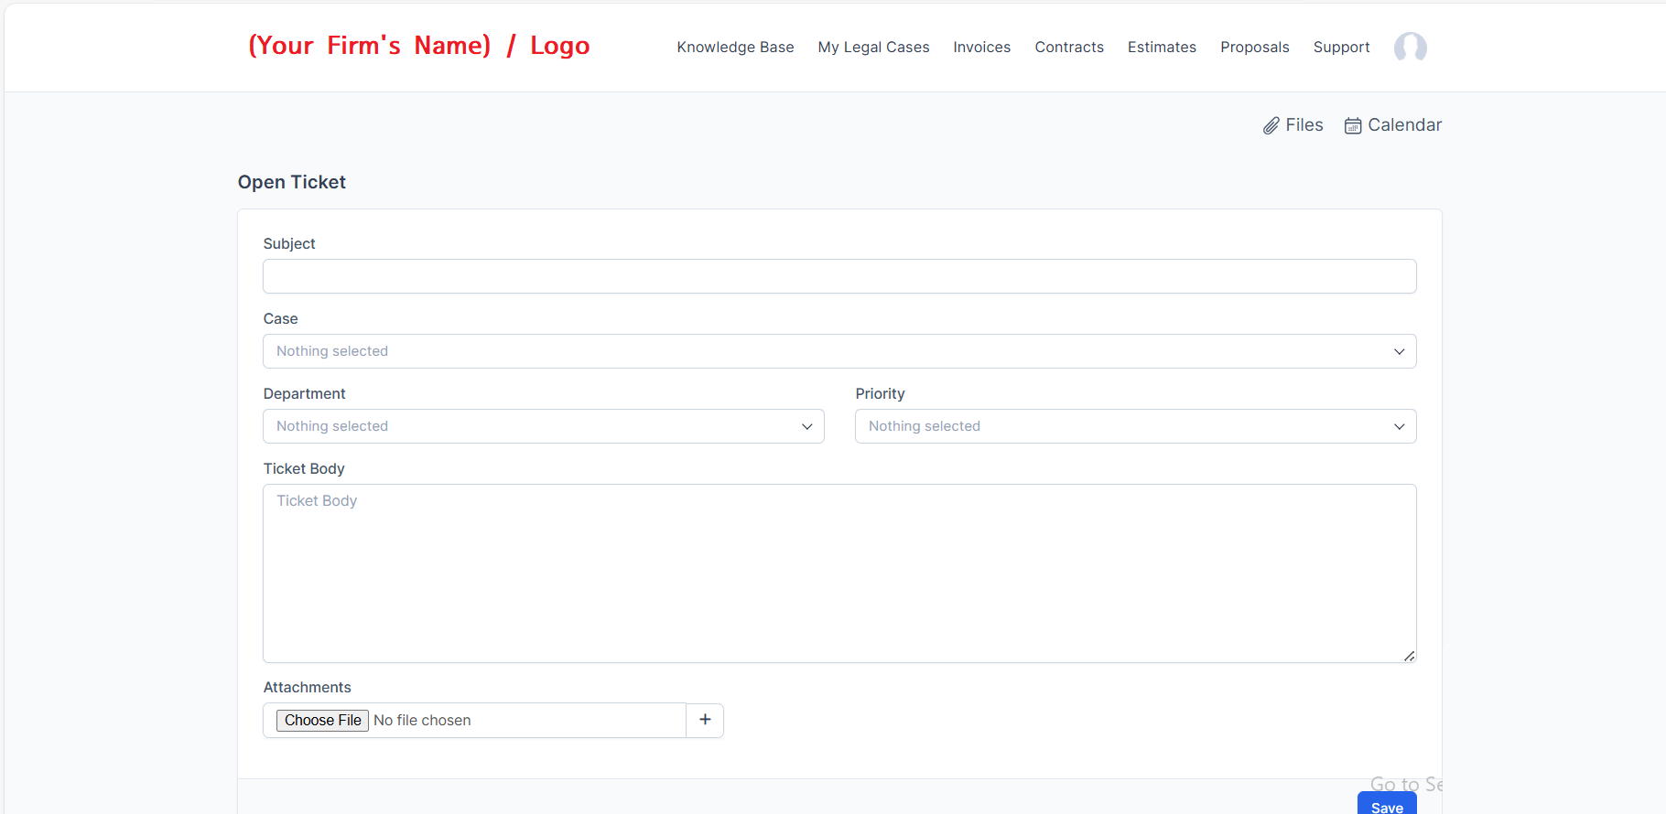1666x814 pixels.
Task: Open Proposals from the navigation bar
Action: [1254, 48]
